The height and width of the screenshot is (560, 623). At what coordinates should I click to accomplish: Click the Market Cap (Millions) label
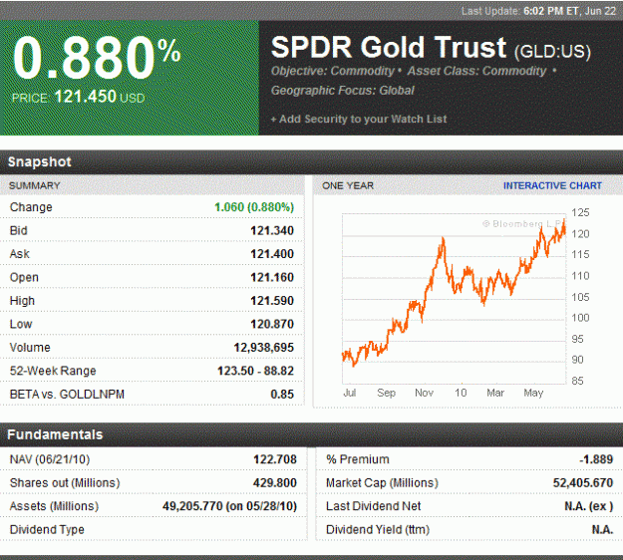(382, 483)
